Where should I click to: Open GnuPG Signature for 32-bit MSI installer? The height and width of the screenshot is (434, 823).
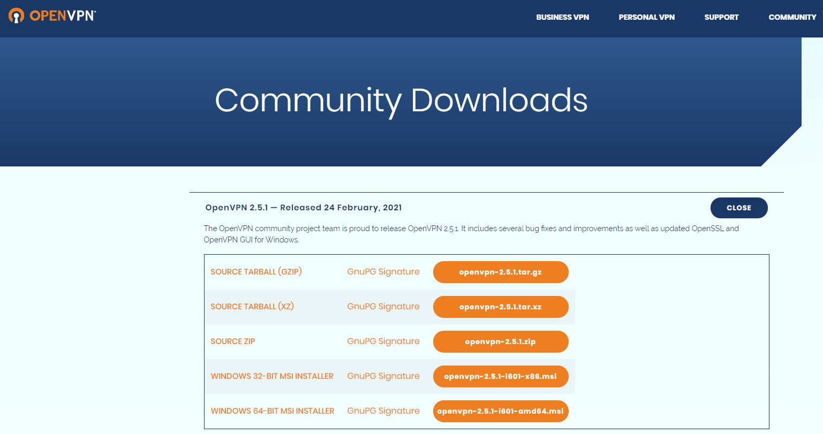[383, 376]
